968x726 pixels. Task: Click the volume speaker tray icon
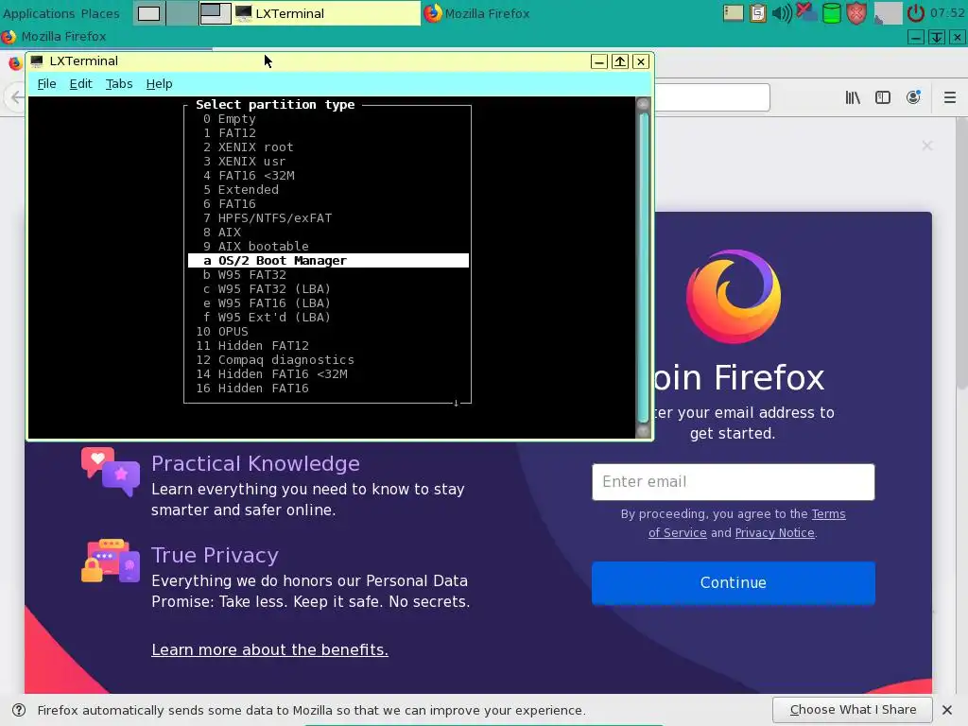click(782, 13)
